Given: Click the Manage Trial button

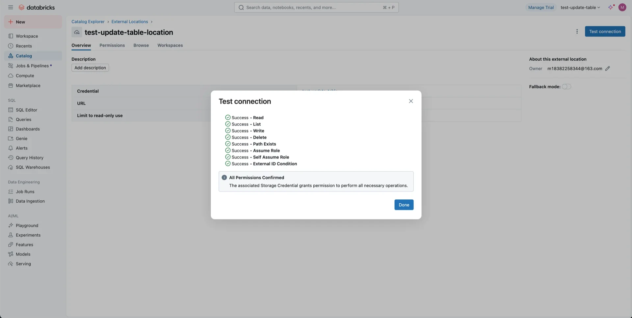Looking at the screenshot, I should click(x=541, y=7).
